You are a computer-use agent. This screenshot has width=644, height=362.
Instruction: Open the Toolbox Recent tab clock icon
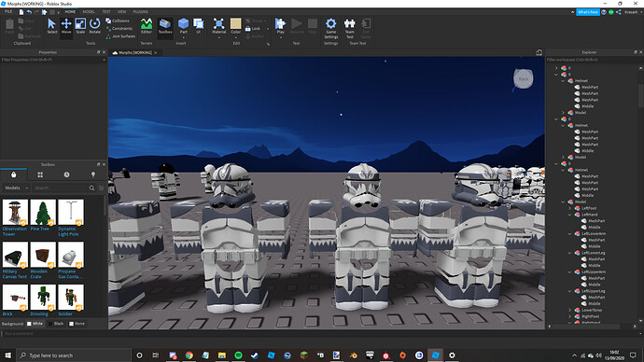tap(66, 174)
